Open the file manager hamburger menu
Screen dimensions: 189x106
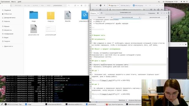pos(82,5)
